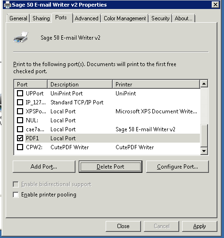Click the port list scrollbar thumb

(204, 136)
